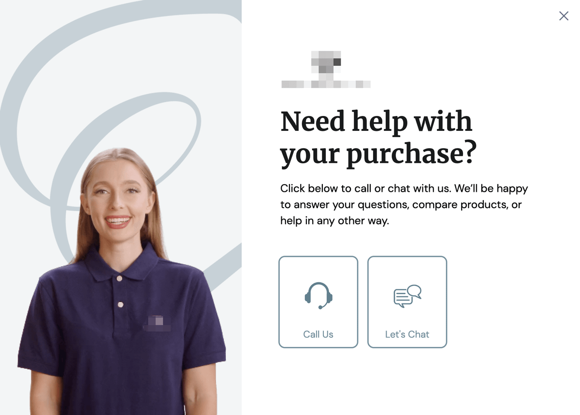The height and width of the screenshot is (415, 580).
Task: Click the "Let's Chat" text label
Action: click(407, 334)
